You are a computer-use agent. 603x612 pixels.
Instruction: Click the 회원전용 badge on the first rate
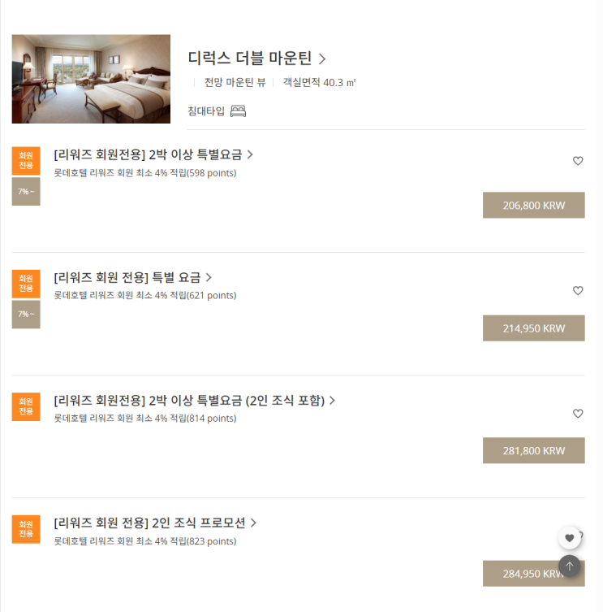[x=26, y=160]
